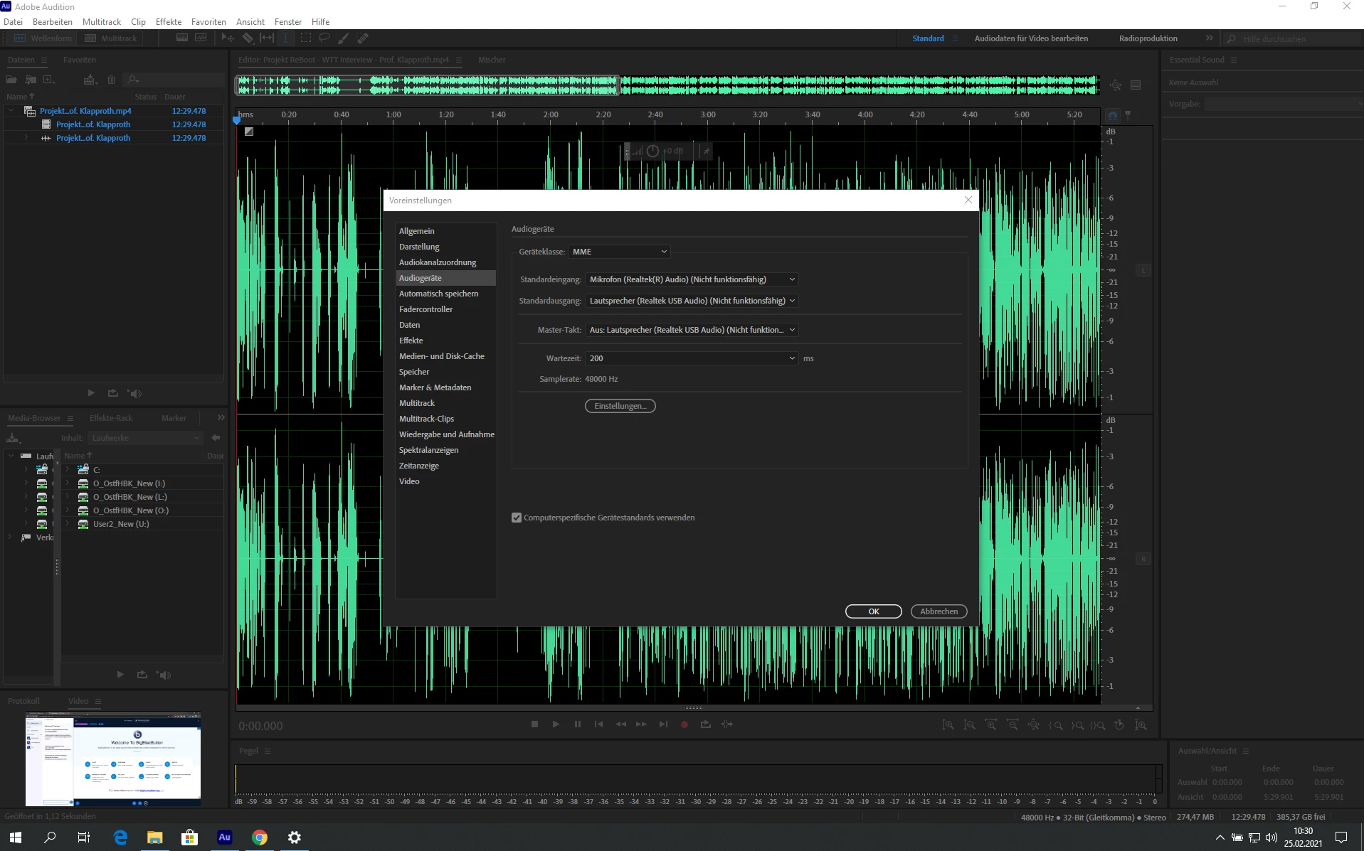Start playback with the editor transport play button
Screen dimensions: 1364x851
(x=556, y=724)
